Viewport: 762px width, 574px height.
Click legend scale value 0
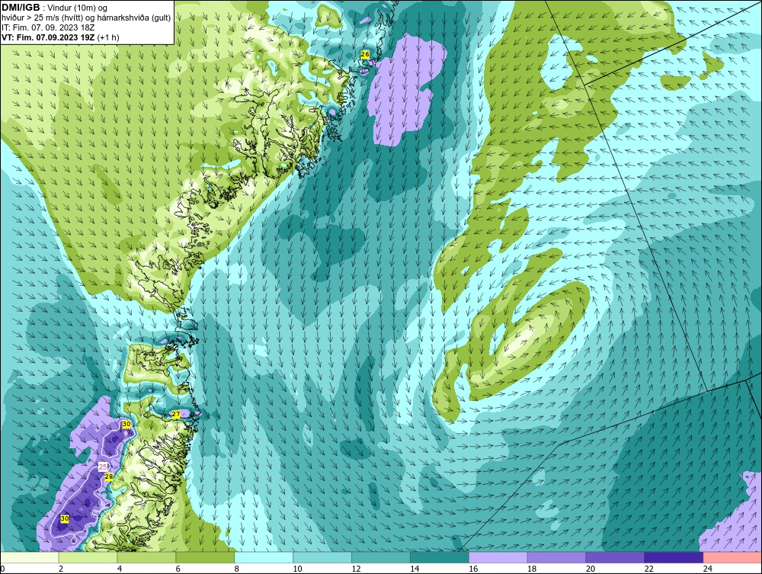pyautogui.click(x=2, y=569)
